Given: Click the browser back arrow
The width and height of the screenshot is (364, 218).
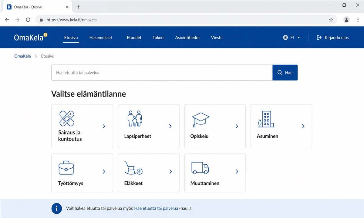Looking at the screenshot, I should click(x=7, y=20).
